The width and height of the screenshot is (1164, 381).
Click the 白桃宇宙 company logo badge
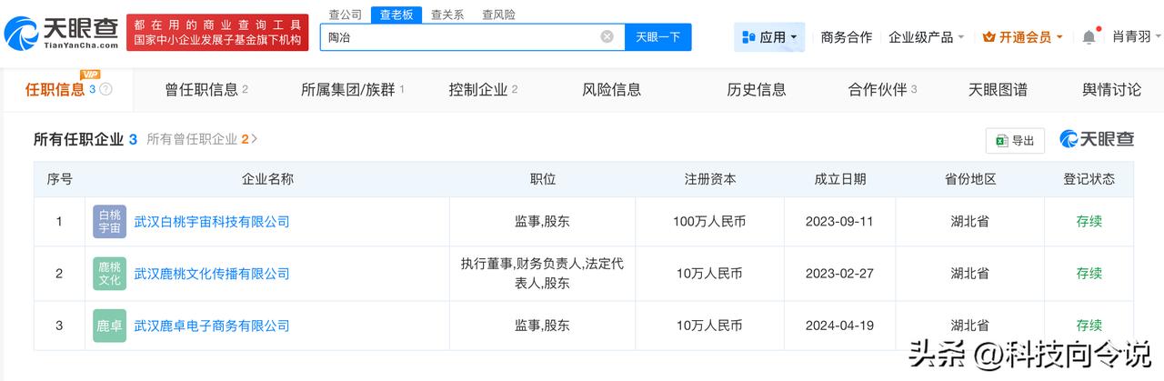110,222
